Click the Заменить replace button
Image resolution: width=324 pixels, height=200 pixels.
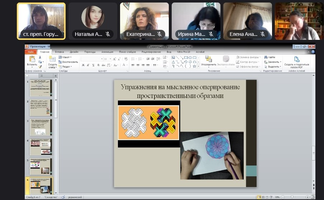[272, 62]
